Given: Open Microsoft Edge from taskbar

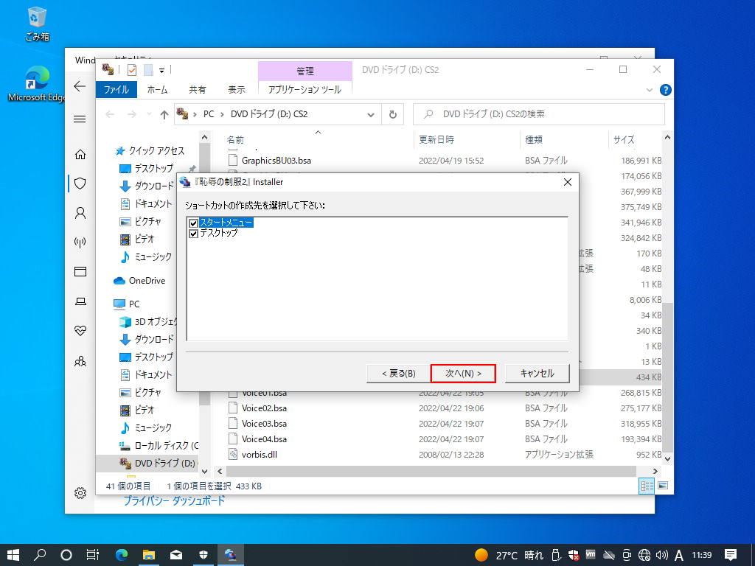Looking at the screenshot, I should 122,555.
